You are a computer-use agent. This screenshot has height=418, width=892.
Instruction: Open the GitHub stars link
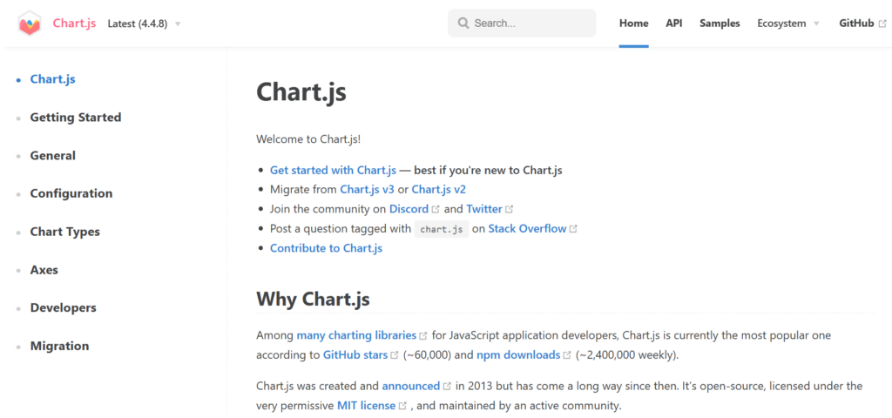point(355,355)
